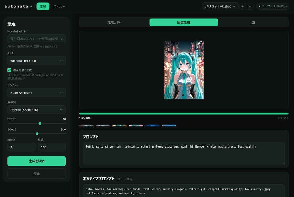Viewport: 294px width, 197px height.
Task: Click the 停止 button
Action: pyautogui.click(x=36, y=174)
